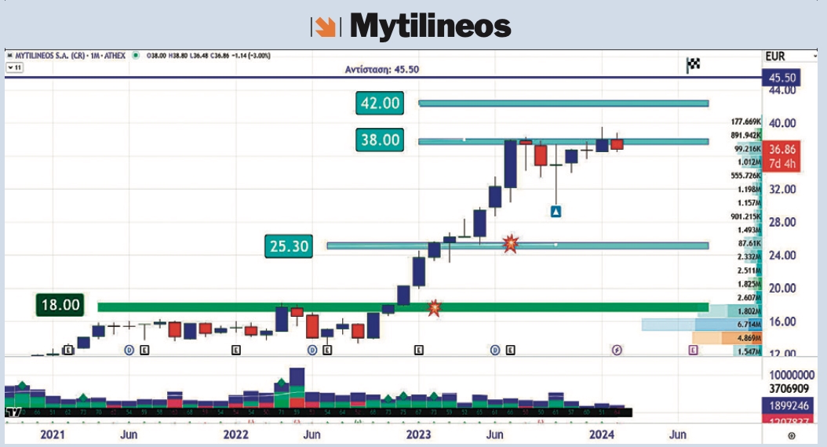Viewport: 827px width, 447px height.
Task: Click the 32.00 value on the price axis
Action: 782,189
